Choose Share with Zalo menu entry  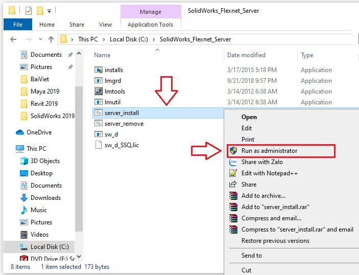[x=262, y=162]
